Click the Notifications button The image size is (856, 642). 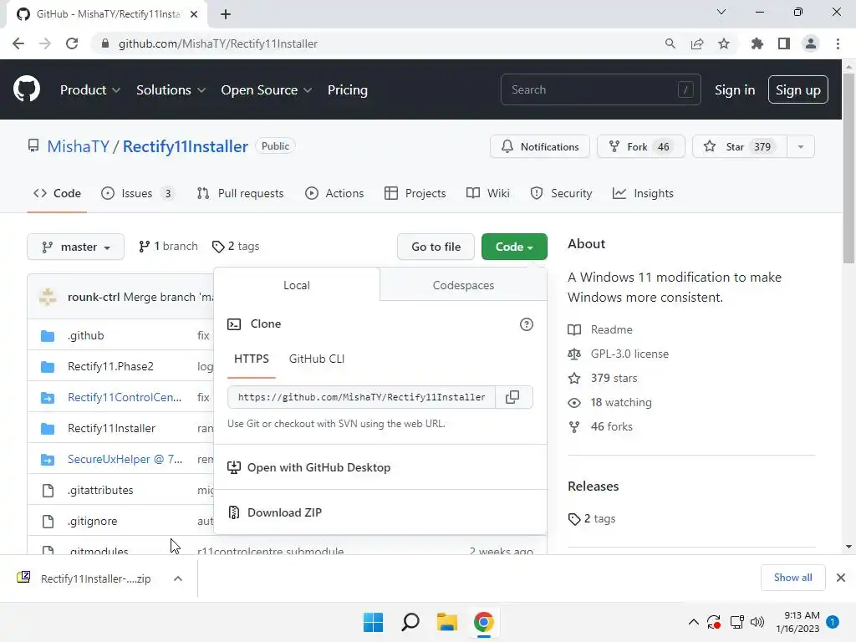tap(540, 147)
